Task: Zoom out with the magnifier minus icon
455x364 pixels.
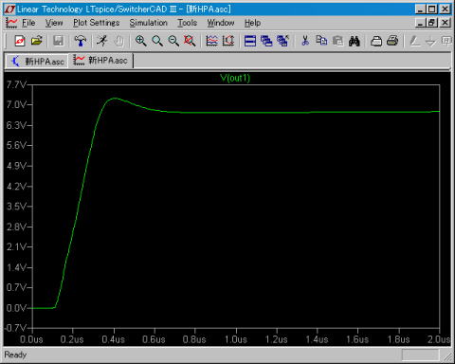Action: pos(173,41)
